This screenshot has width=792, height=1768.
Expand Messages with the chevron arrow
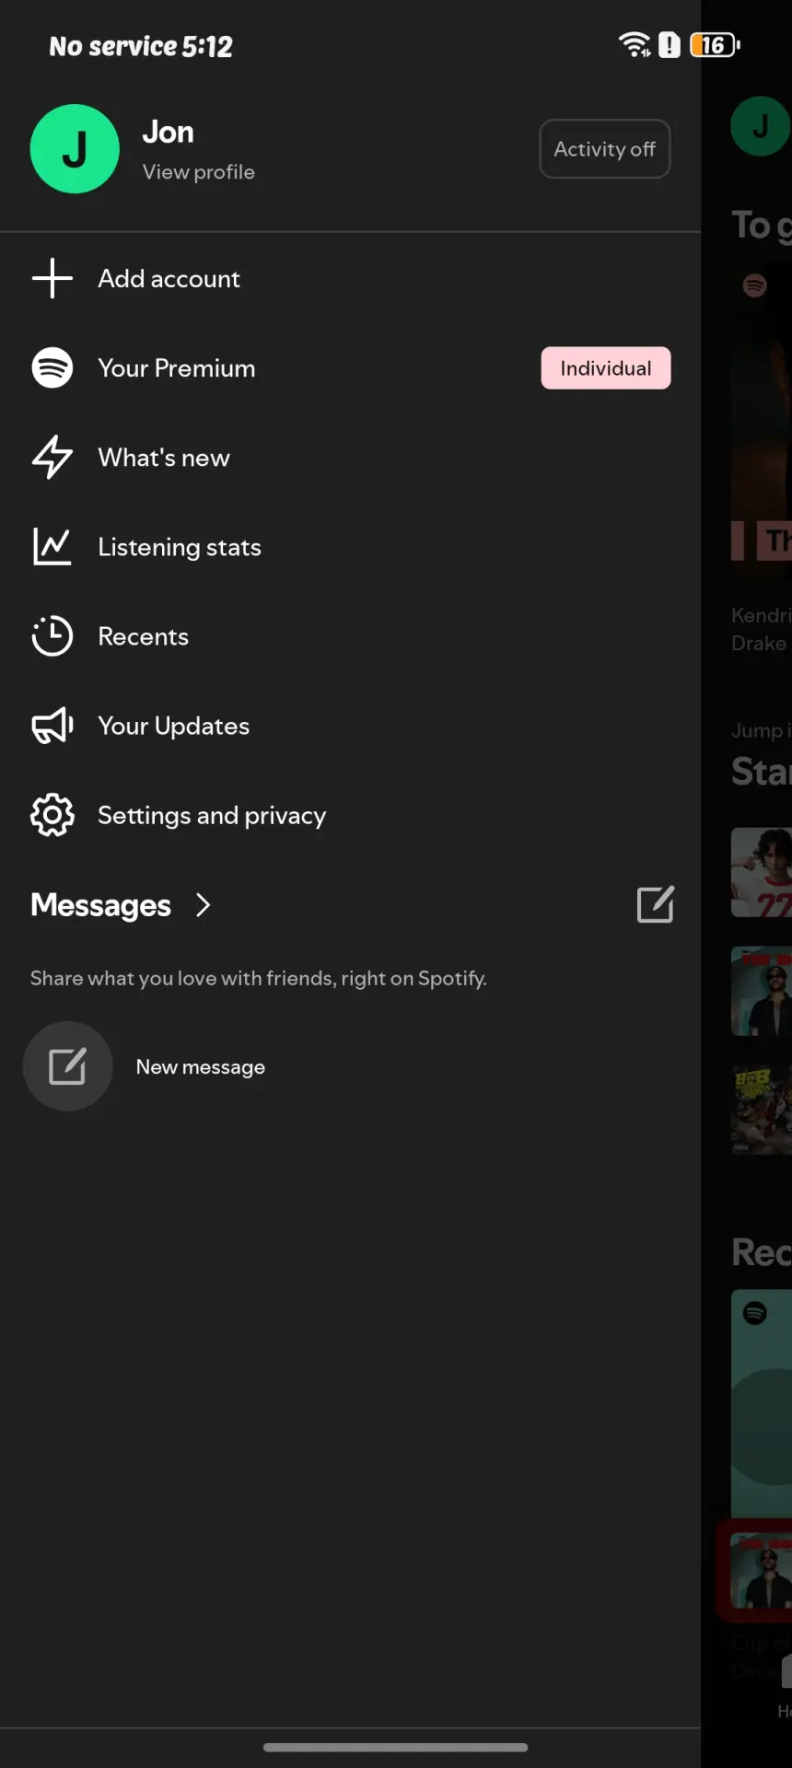tap(204, 905)
